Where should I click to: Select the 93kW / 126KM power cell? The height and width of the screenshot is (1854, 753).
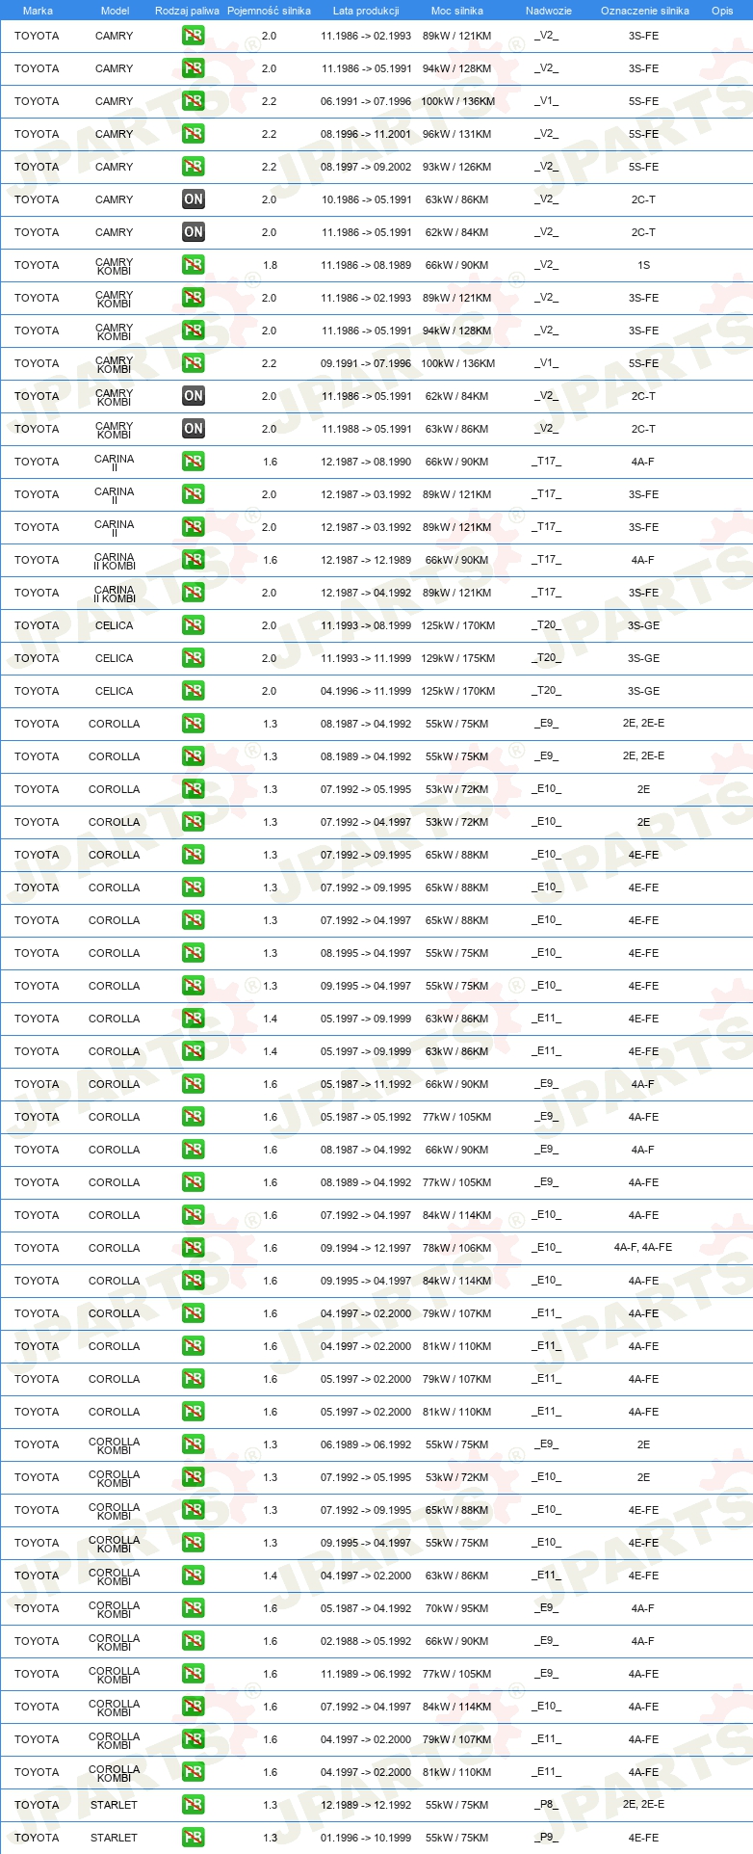(457, 167)
